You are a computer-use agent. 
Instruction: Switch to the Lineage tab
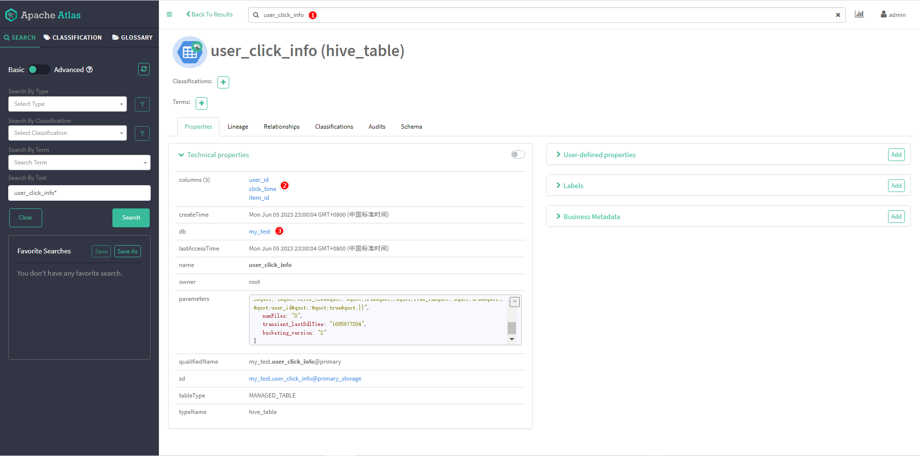238,127
